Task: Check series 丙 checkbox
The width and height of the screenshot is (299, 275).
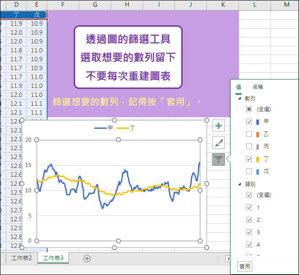Action: pyautogui.click(x=249, y=147)
